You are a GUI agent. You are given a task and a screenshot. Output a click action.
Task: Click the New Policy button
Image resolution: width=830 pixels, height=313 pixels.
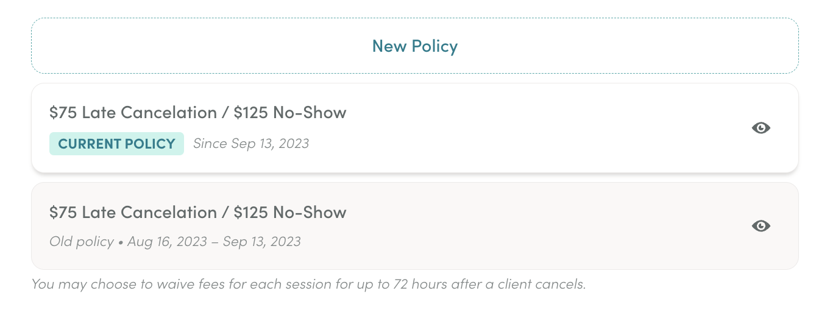[415, 46]
